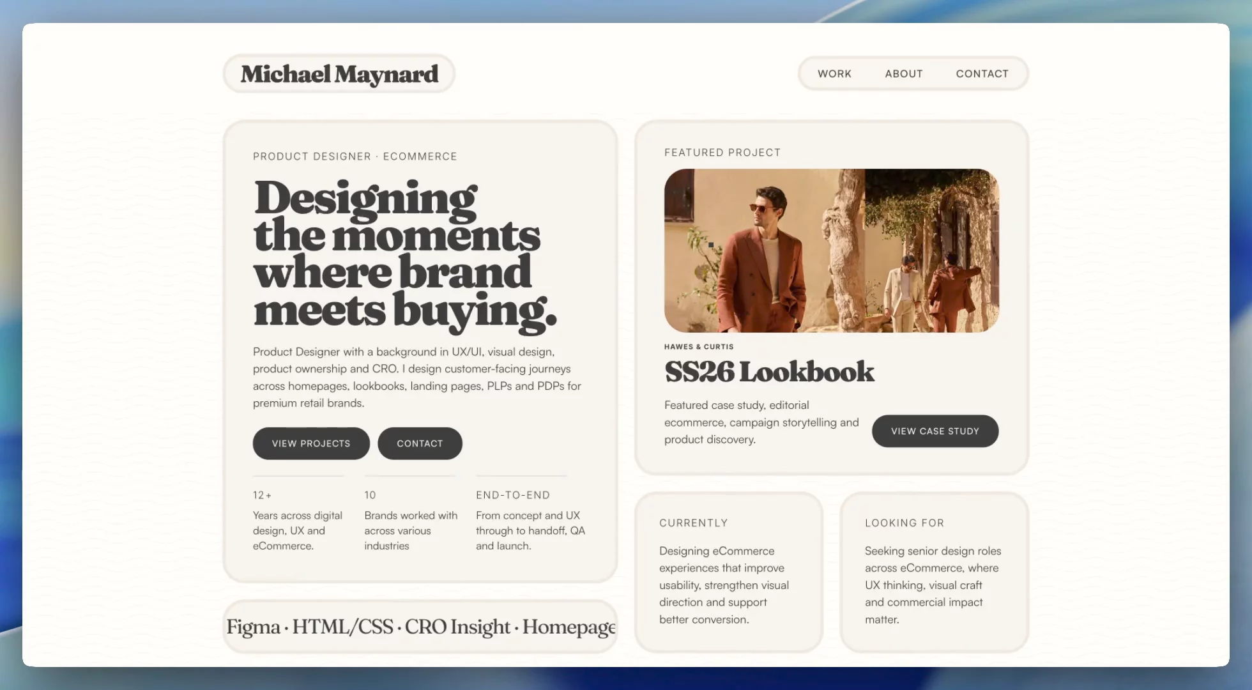
Task: Click the 12+ years statistic
Action: (x=262, y=495)
